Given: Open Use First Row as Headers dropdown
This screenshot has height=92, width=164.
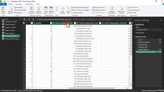Looking at the screenshot, I should (x=81, y=10).
